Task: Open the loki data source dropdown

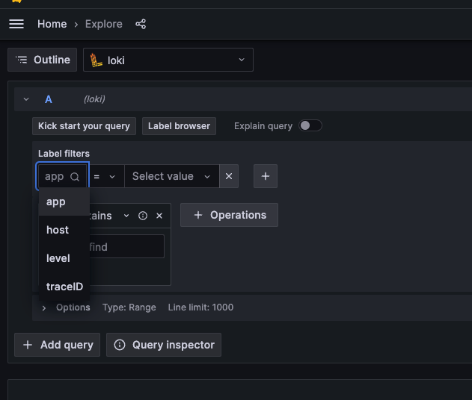Action: (168, 60)
